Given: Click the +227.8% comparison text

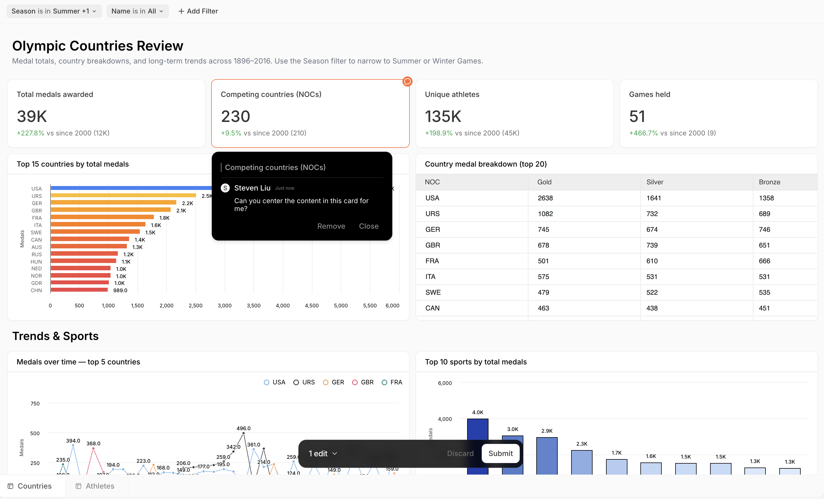Looking at the screenshot, I should pyautogui.click(x=30, y=133).
